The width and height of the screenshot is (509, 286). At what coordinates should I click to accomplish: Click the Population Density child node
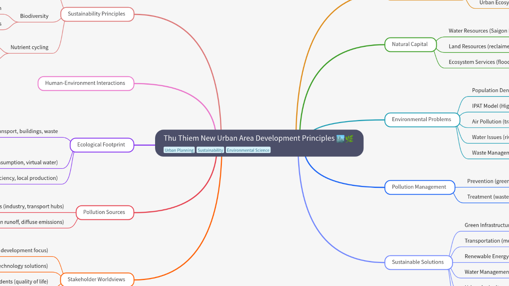[490, 91]
